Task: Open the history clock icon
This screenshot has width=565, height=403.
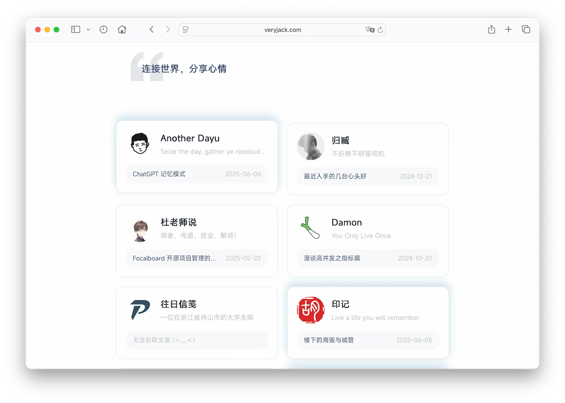Action: (103, 29)
